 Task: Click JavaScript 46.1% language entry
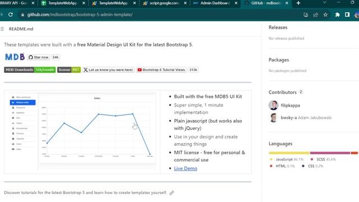[287, 159]
